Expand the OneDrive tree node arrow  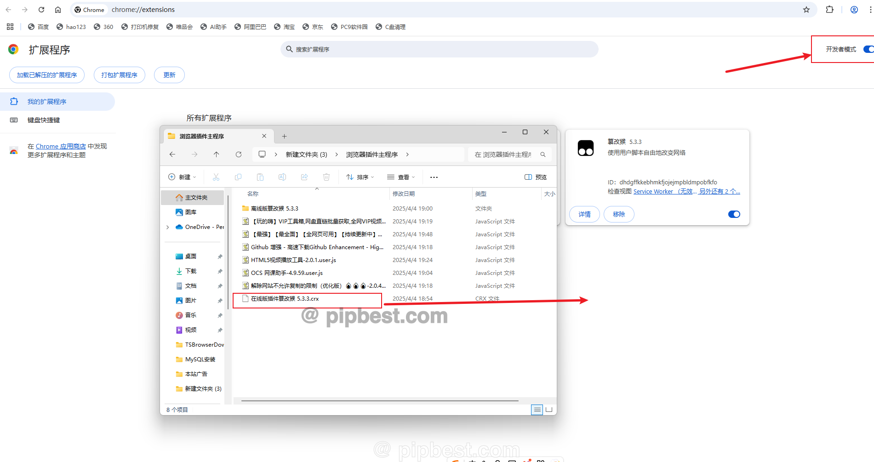pyautogui.click(x=167, y=227)
